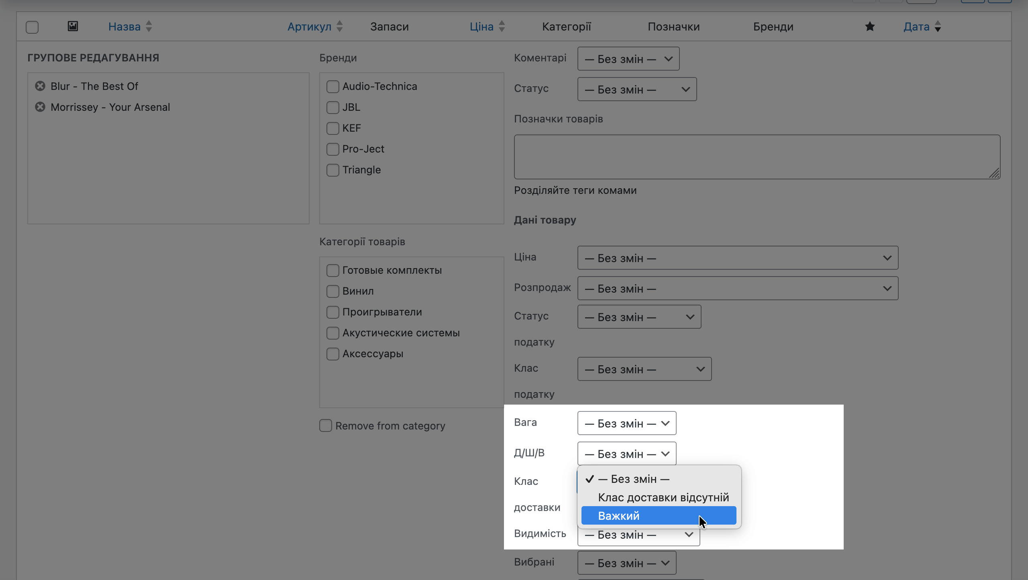The width and height of the screenshot is (1028, 580).
Task: Open the Статус податку dropdown
Action: [x=639, y=317]
